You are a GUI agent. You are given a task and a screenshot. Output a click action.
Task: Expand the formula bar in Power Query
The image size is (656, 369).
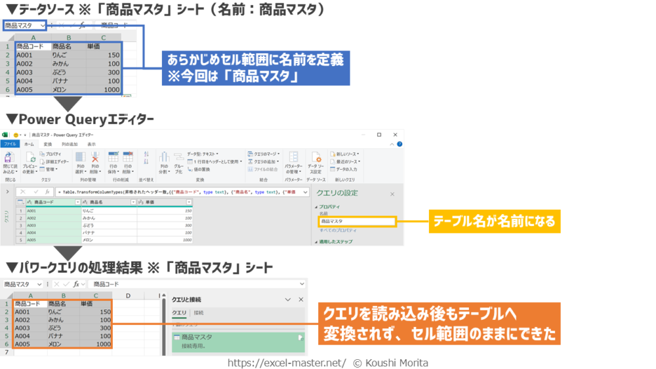pos(305,192)
